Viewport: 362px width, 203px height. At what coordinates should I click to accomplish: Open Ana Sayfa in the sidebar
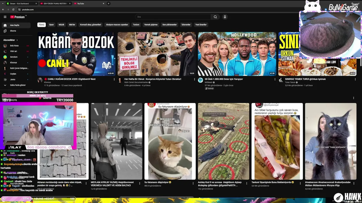pos(16,25)
